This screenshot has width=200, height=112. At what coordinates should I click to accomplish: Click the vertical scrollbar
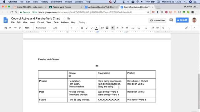click(199, 91)
